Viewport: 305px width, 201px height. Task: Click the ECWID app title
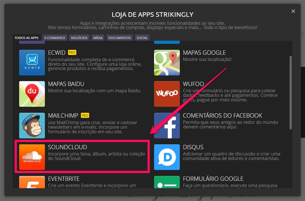coord(57,52)
